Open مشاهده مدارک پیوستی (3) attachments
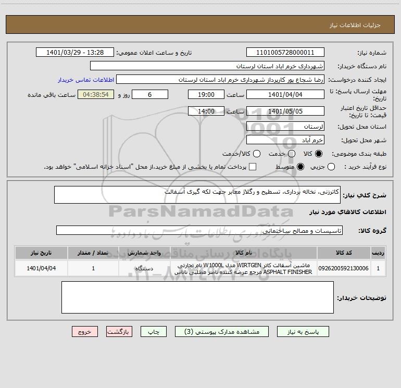401x388 pixels. (x=222, y=331)
